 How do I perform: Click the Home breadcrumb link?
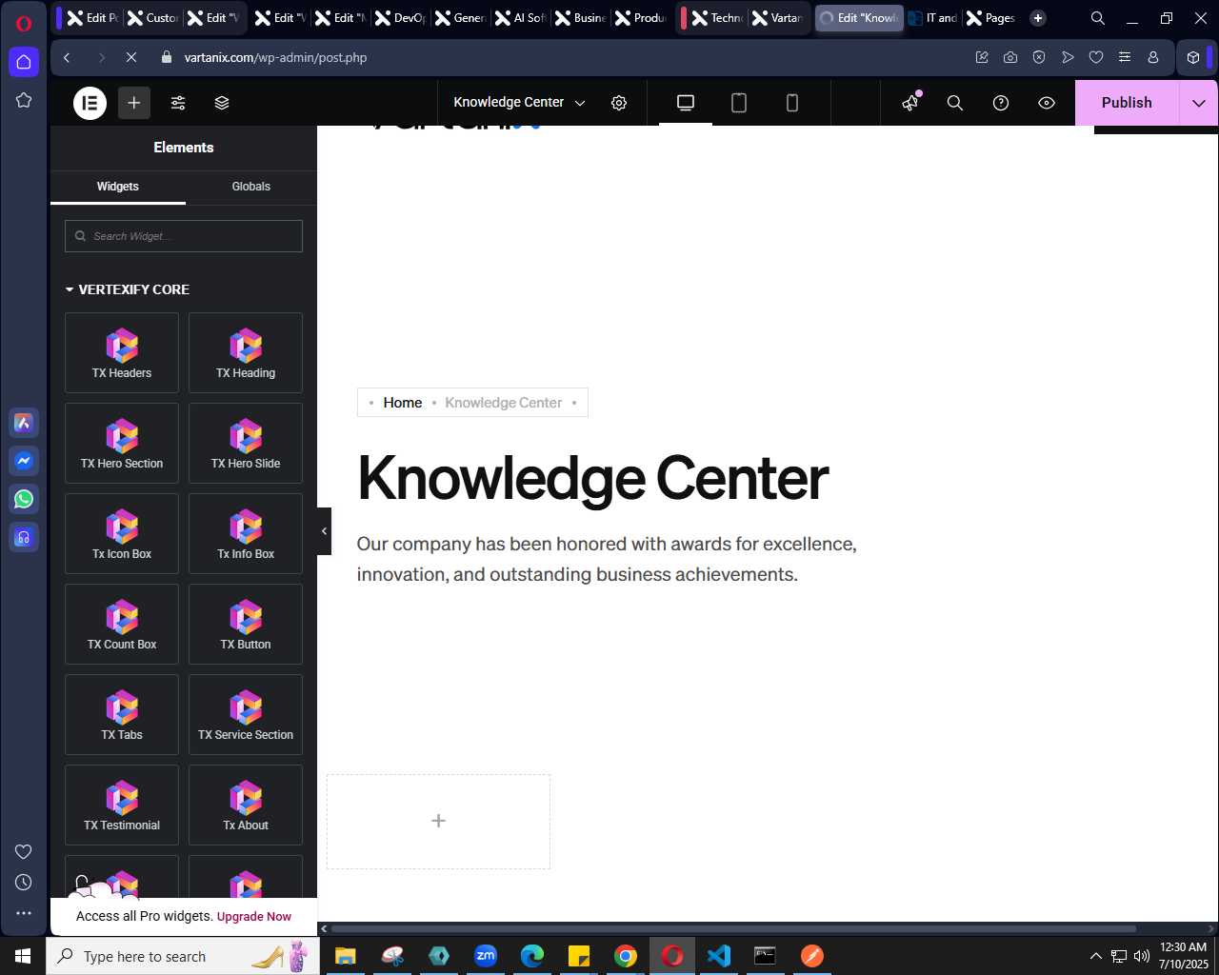pos(403,403)
